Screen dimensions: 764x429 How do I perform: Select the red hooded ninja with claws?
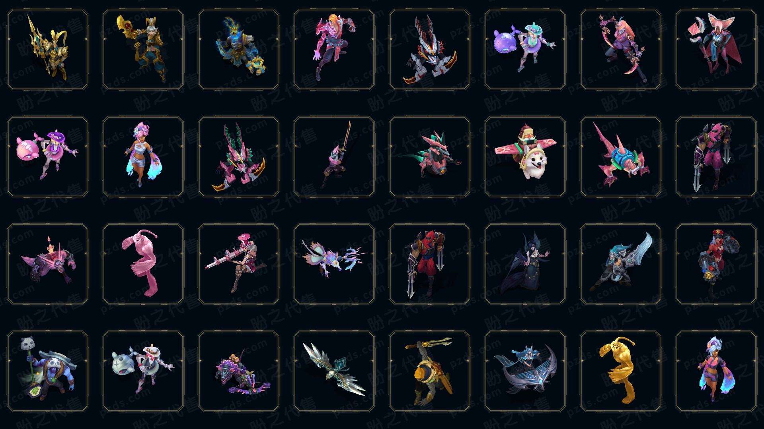[430, 264]
